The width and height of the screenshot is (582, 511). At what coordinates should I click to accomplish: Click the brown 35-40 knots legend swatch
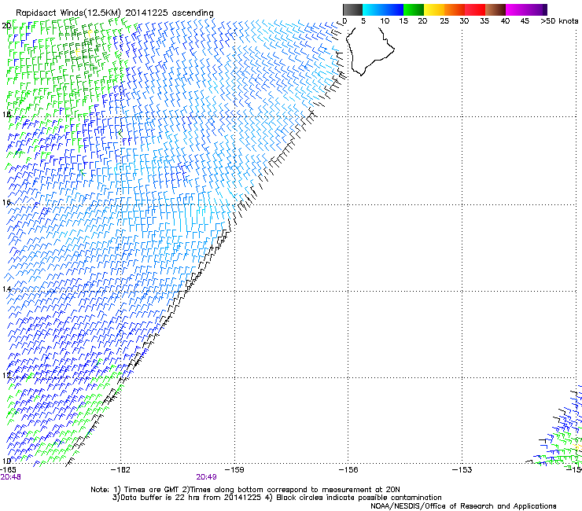pyautogui.click(x=495, y=9)
